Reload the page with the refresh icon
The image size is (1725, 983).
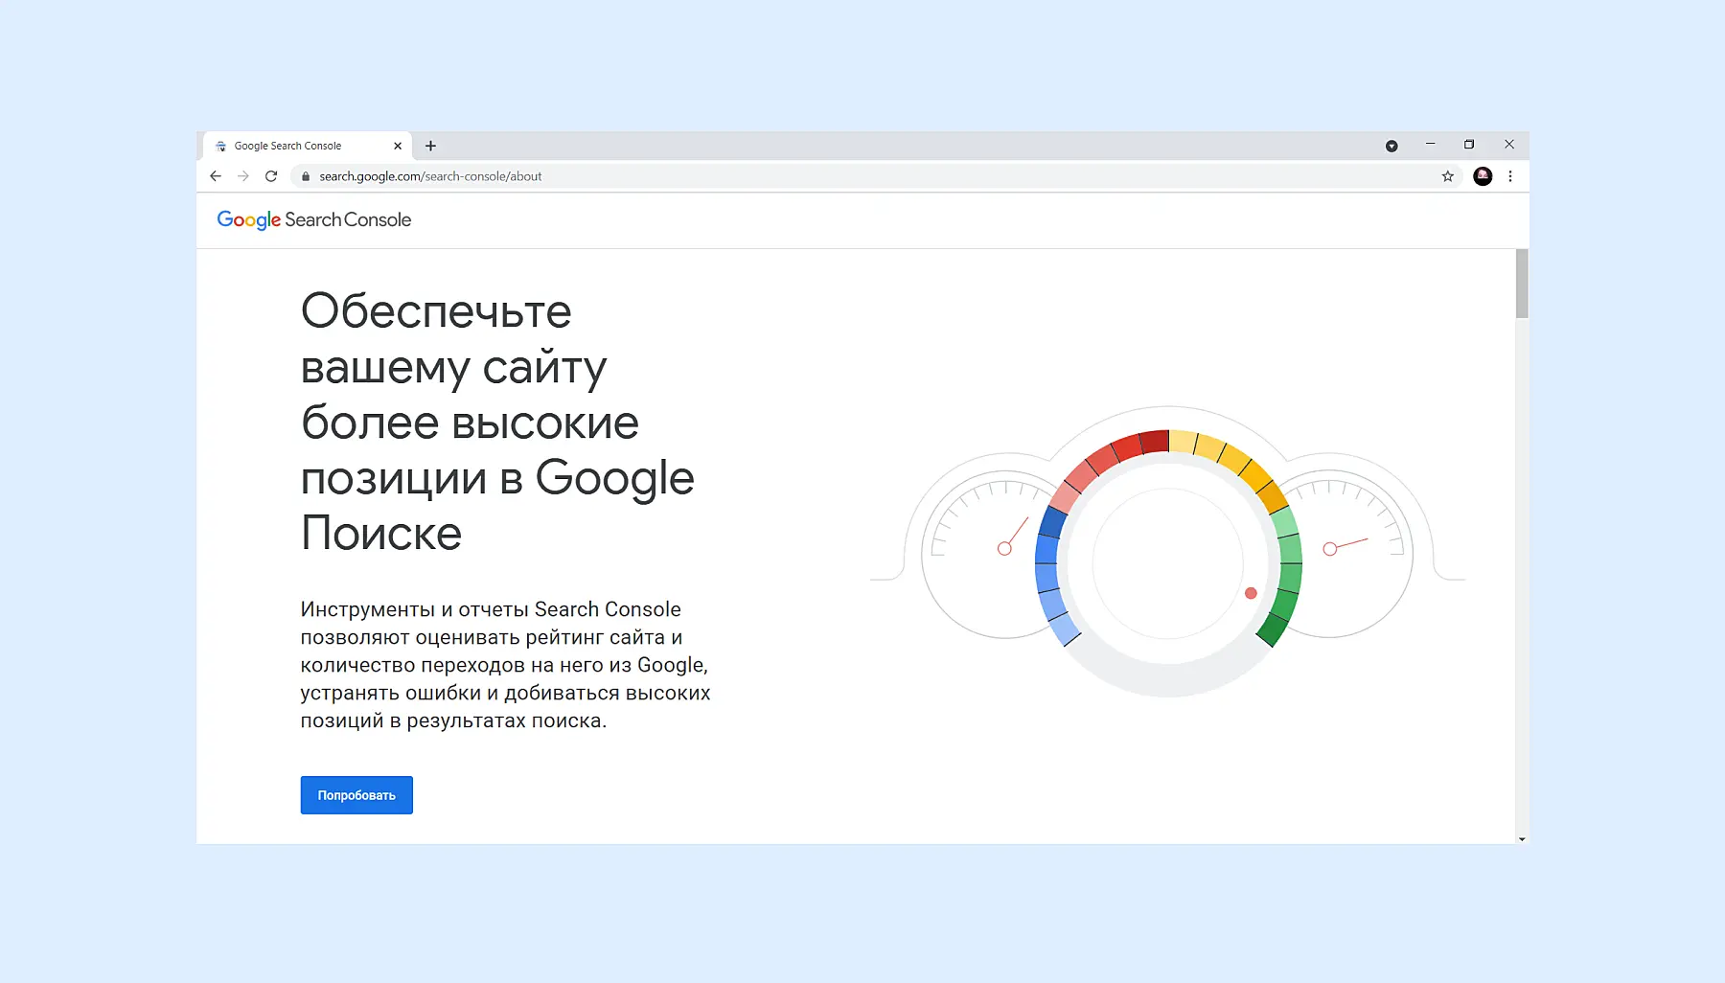click(x=271, y=176)
